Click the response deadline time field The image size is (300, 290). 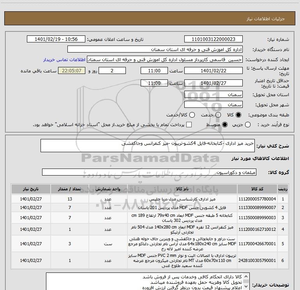(154, 70)
